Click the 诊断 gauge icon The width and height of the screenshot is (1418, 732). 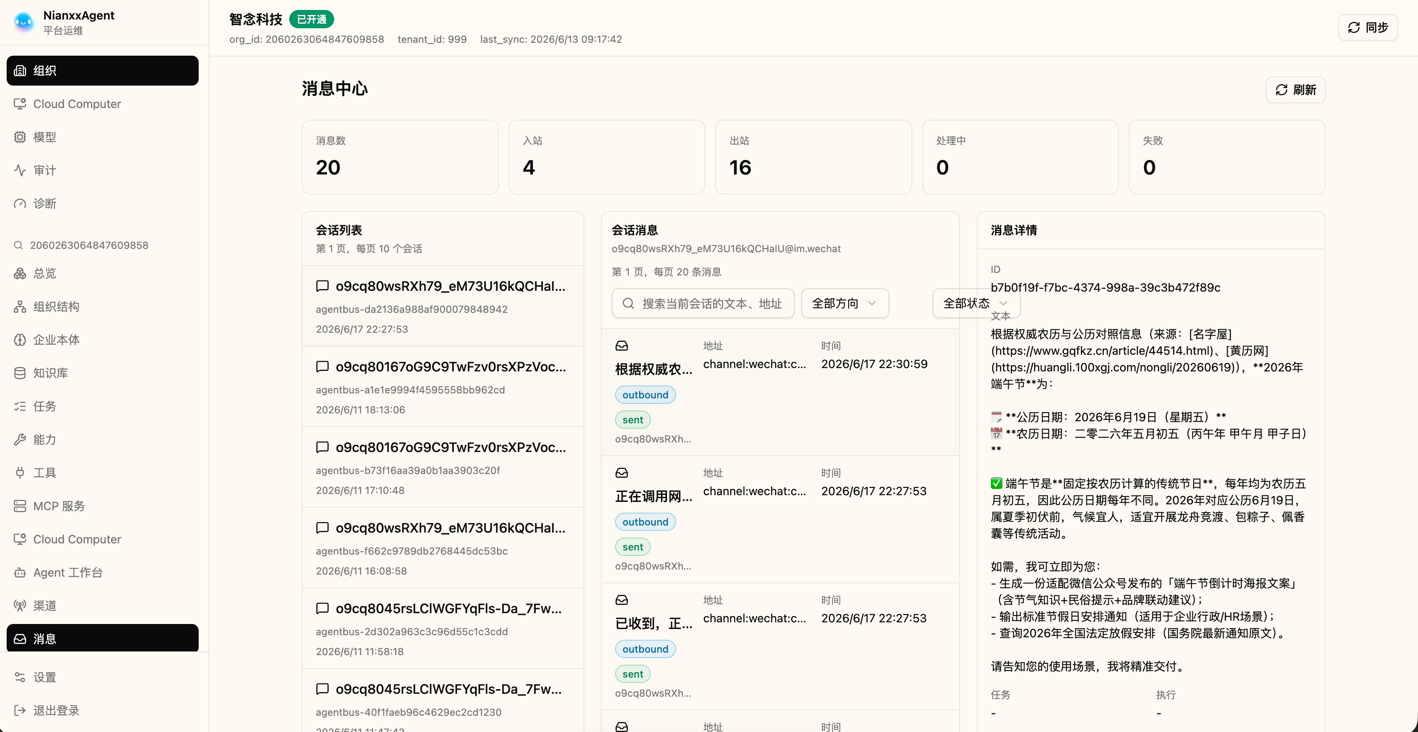tap(20, 204)
